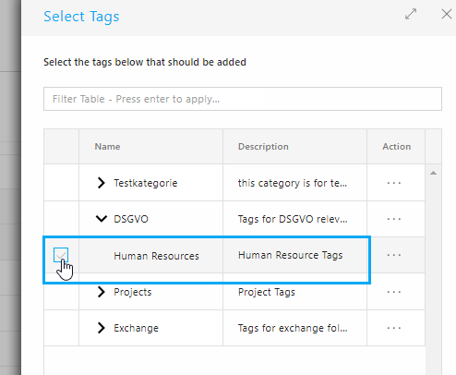Open action menu for Exchange row
The height and width of the screenshot is (375, 456).
point(394,328)
